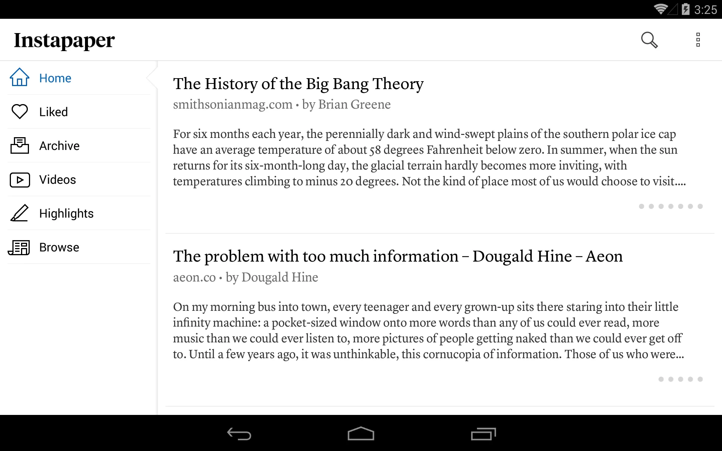Open the Highlights section

pos(78,213)
